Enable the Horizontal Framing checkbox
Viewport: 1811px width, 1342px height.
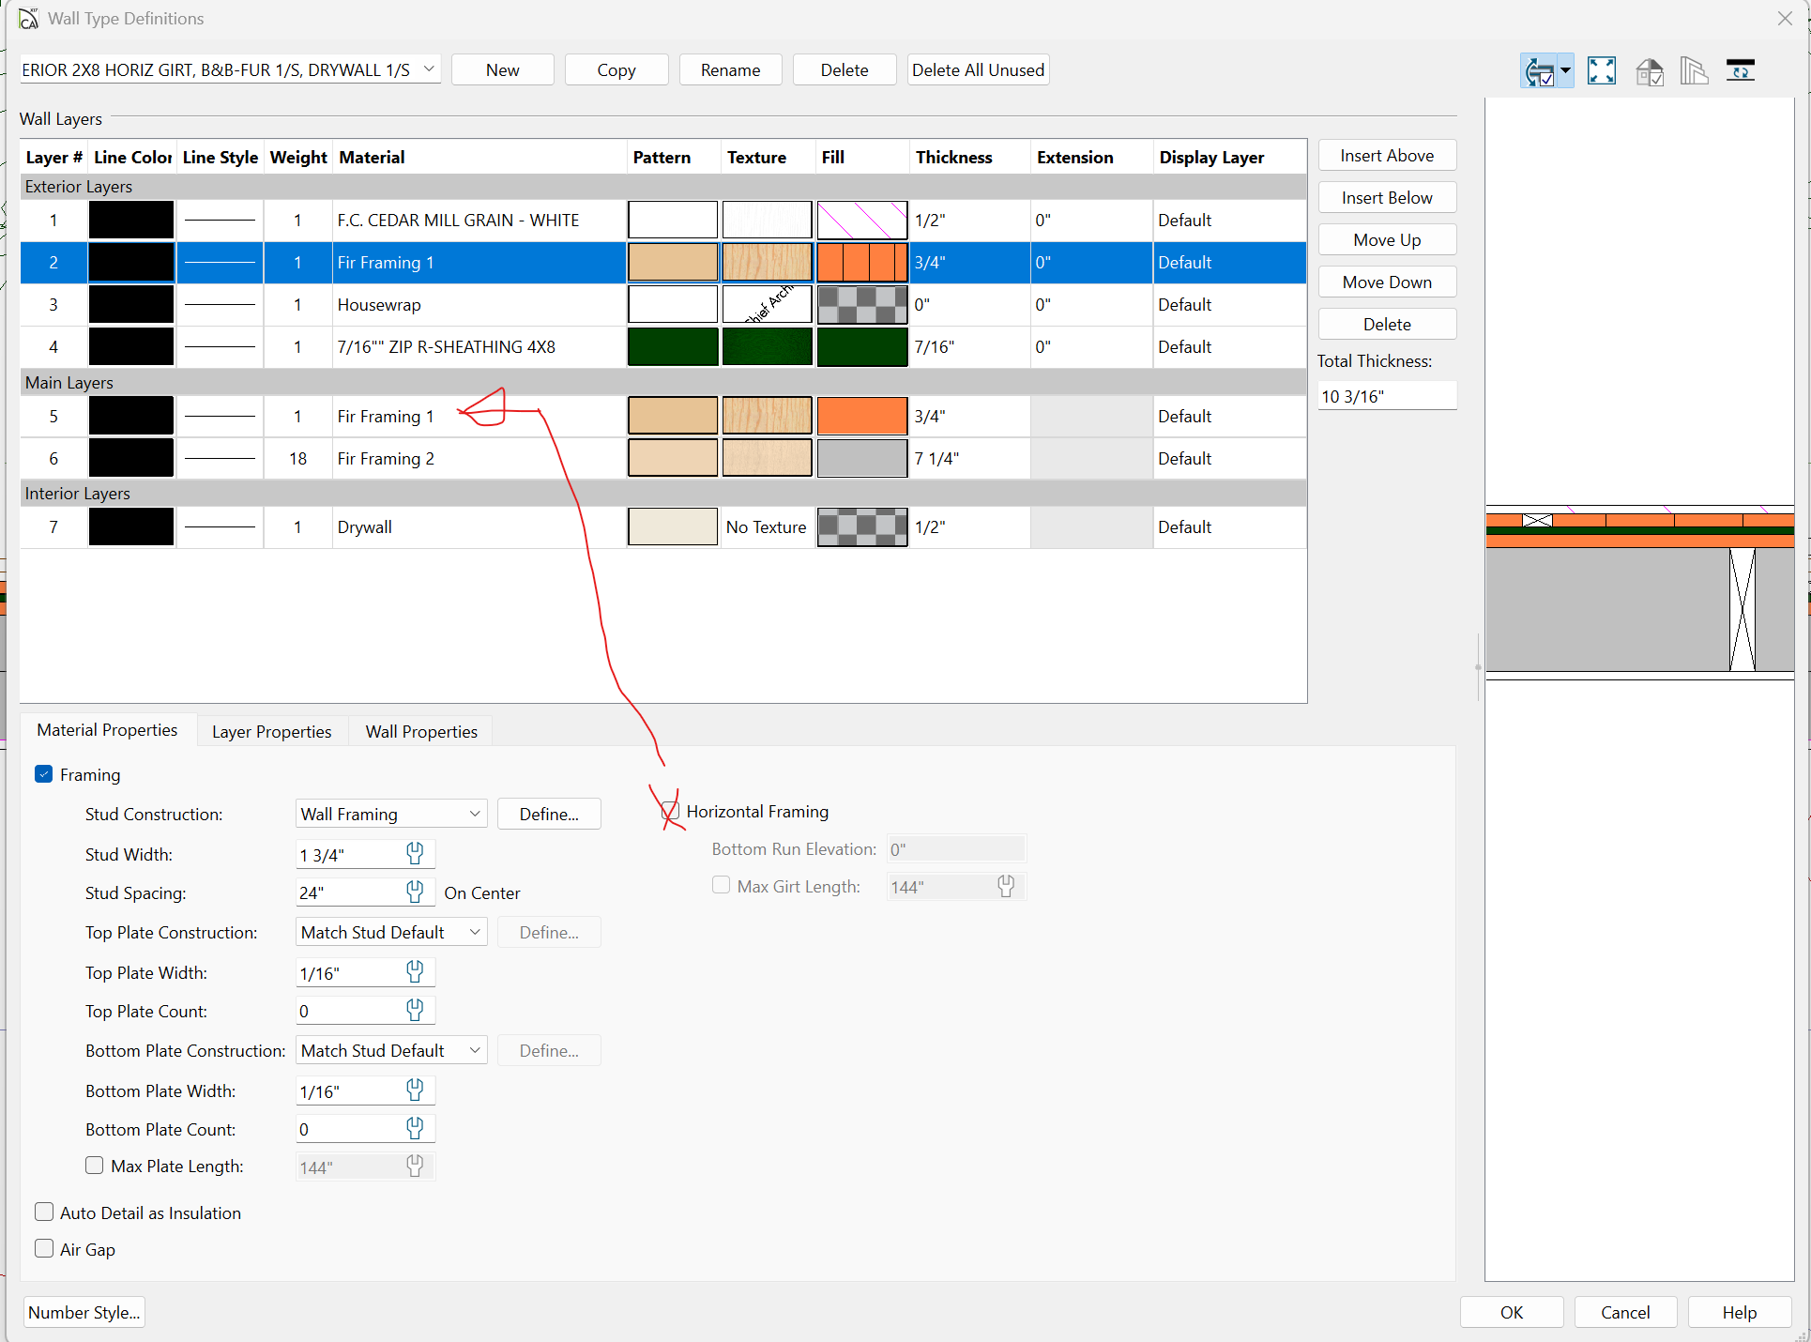670,811
